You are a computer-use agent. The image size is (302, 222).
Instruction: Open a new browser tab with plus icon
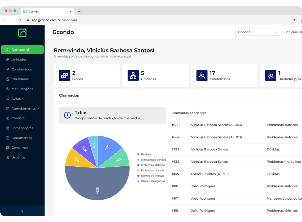tap(79, 12)
